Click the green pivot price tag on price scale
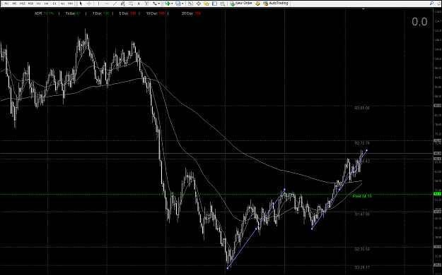This screenshot has height=275, width=442. (x=438, y=194)
